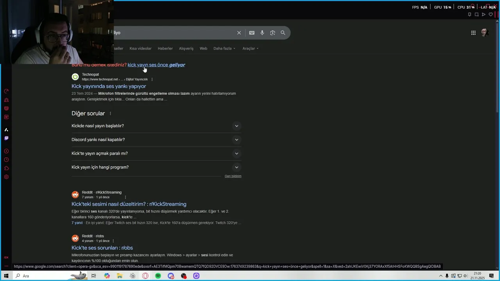
Task: Open "Kick yayınında ses yankı yapıyor" result
Action: coord(109,86)
